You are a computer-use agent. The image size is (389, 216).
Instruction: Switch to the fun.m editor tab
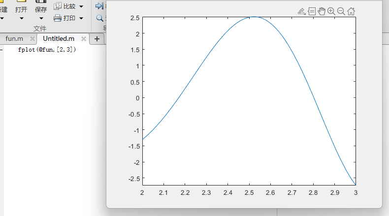(14, 39)
